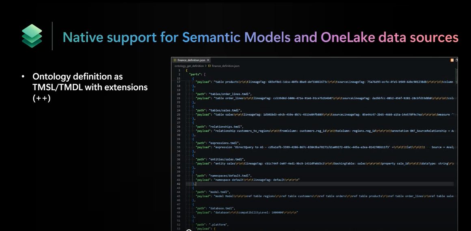Click the path "namespaces/default.tmdl" line
Viewport: 471px width, 231px height.
[x=224, y=175]
